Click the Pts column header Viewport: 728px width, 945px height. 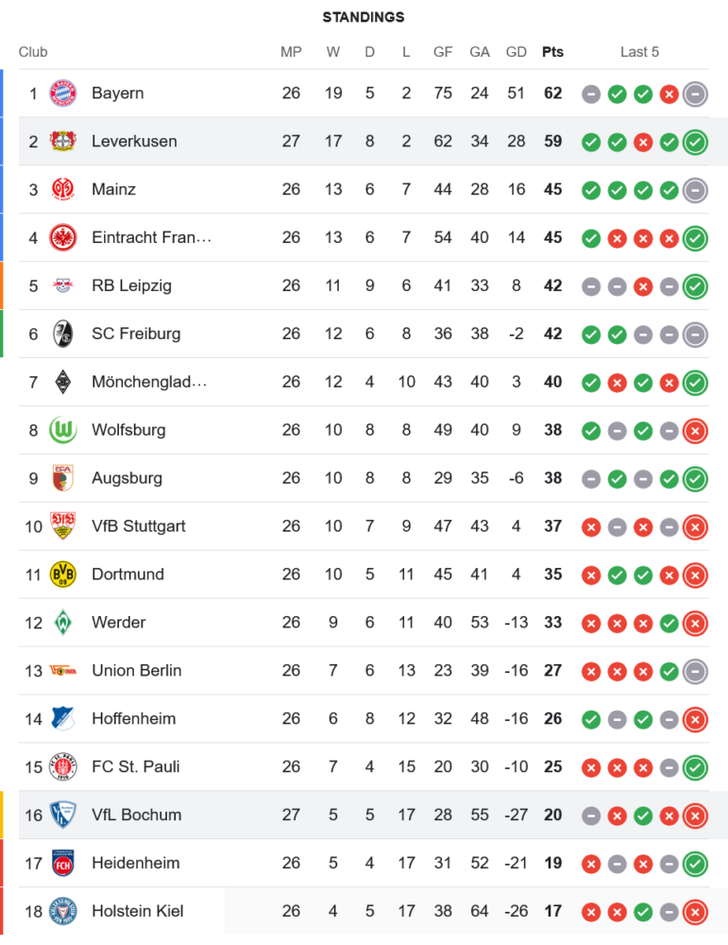tap(552, 52)
